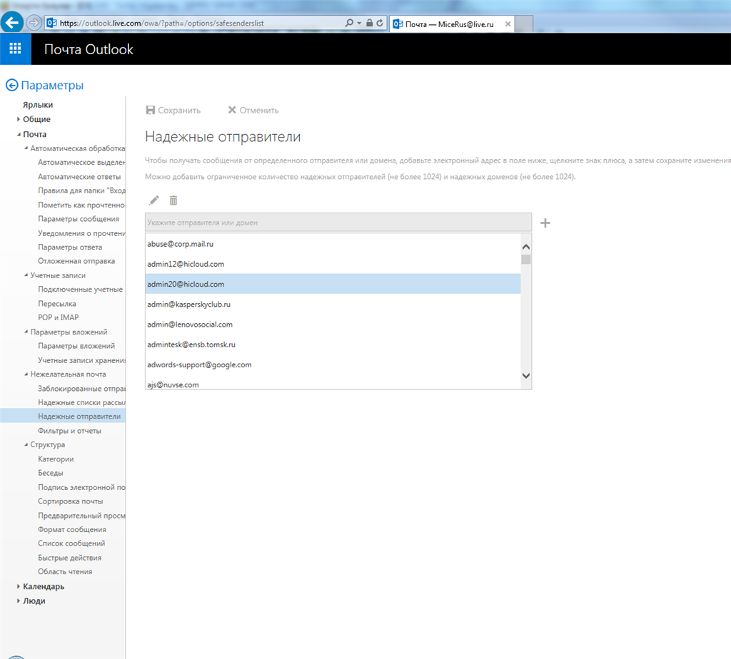
Task: Open a new browser tab
Action: [524, 24]
